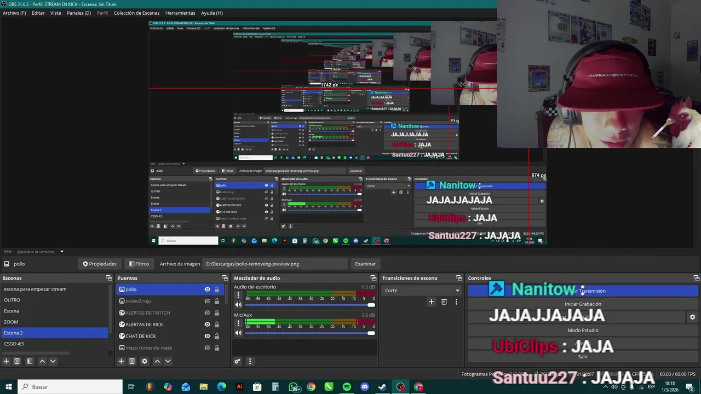Open Audio del escritorio options menu
701x394 pixels.
(238, 296)
